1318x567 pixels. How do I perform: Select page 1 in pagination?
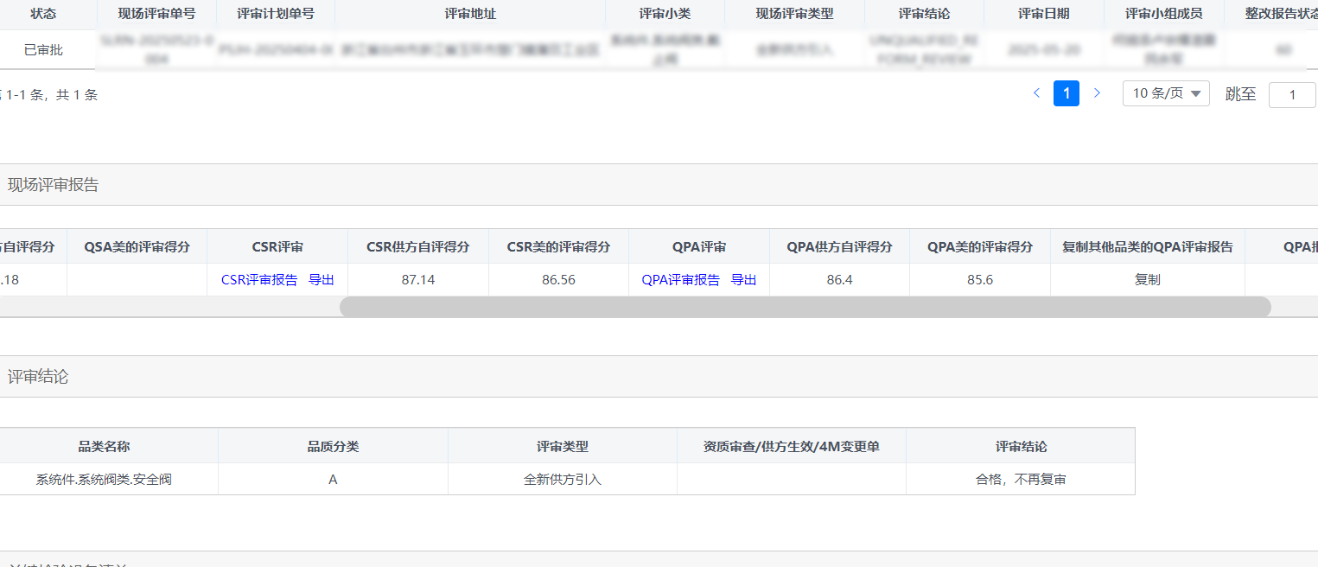pos(1066,93)
